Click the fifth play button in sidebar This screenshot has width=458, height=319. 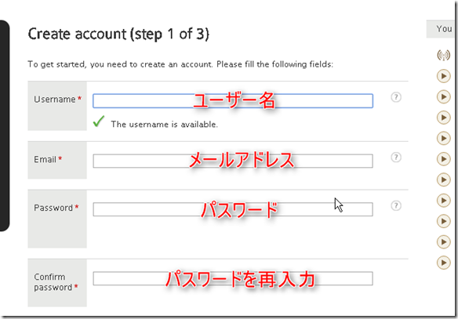443,159
